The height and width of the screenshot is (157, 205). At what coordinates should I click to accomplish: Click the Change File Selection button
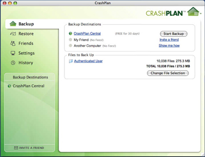(168, 73)
